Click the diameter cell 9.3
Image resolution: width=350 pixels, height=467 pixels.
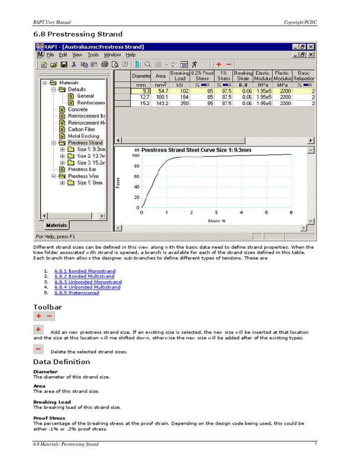[141, 91]
